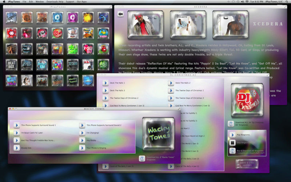Viewport: 291px width, 182px height.
Task: Open the Support menu
Action: [70, 1]
